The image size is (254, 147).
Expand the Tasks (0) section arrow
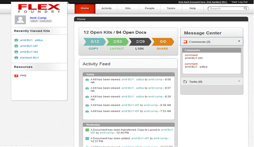click(x=239, y=81)
